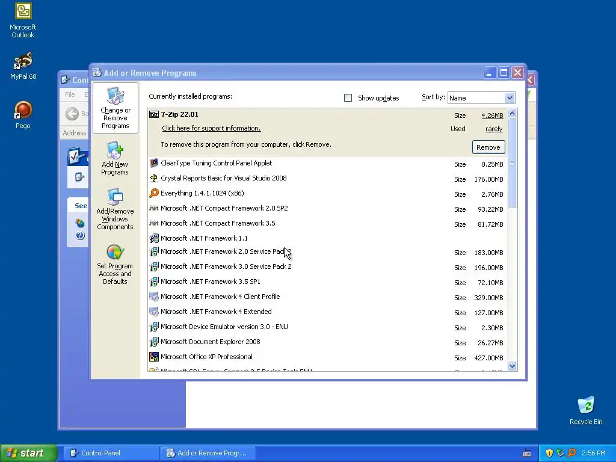Click the .NET Framework 4 Extended icon

pos(154,312)
